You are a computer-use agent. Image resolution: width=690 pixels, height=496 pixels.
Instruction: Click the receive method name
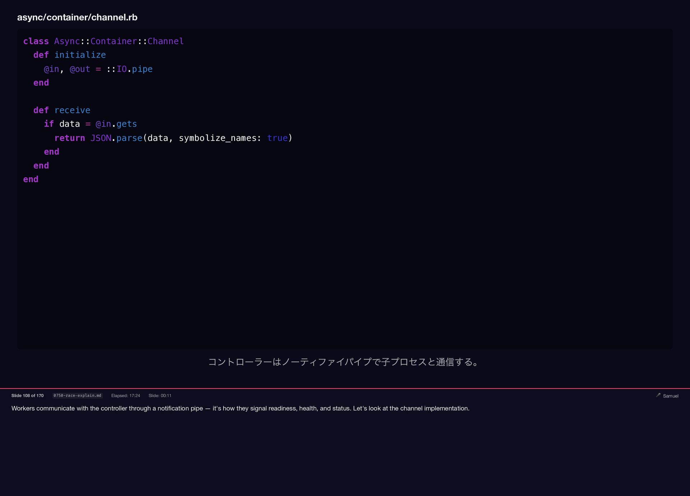pos(72,110)
